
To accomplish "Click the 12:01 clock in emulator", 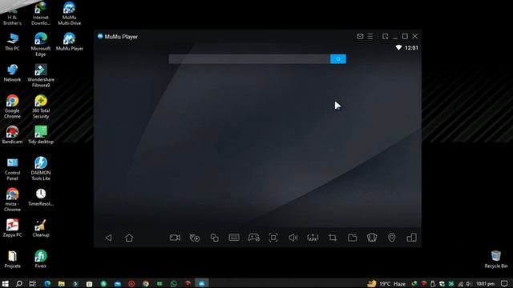I will pos(411,48).
